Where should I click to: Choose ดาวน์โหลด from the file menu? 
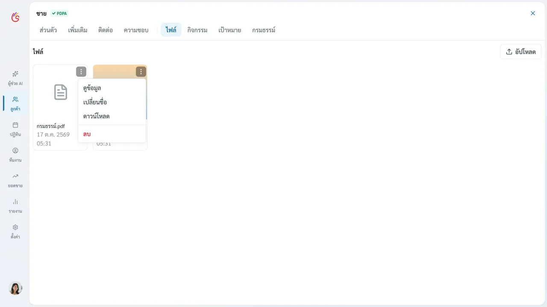112,116
